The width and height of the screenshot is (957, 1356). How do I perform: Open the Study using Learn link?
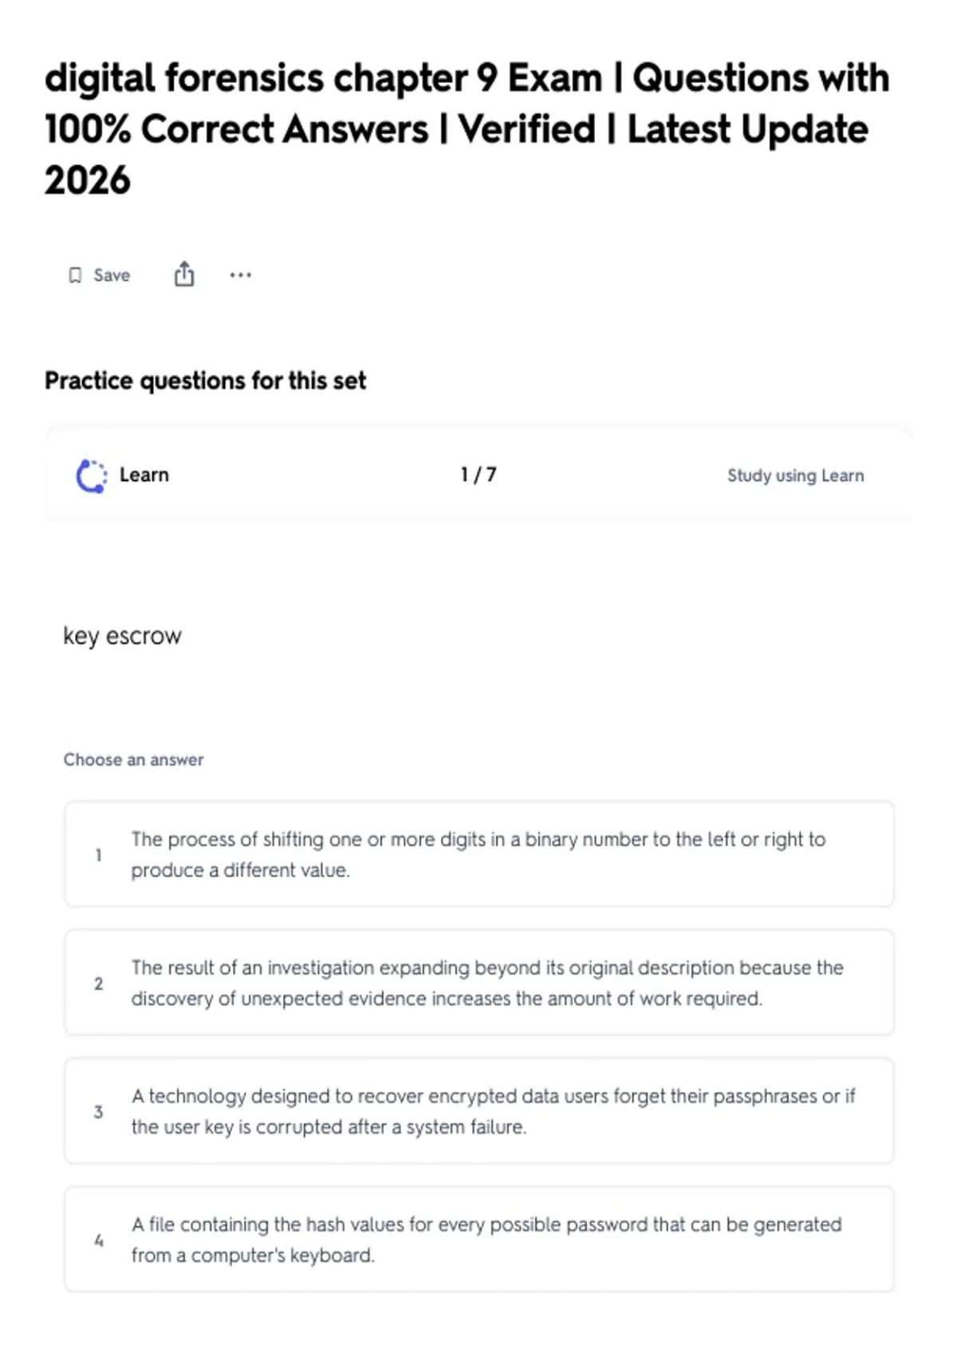[x=795, y=475]
